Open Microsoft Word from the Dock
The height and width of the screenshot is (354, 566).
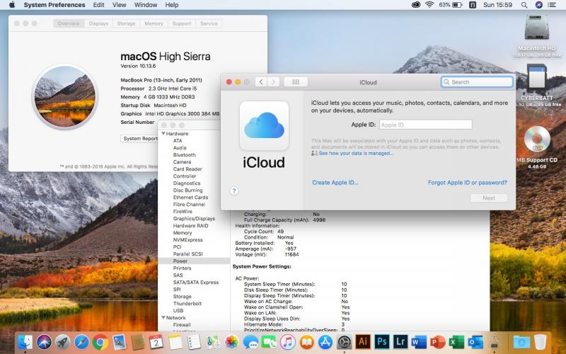coord(419,342)
